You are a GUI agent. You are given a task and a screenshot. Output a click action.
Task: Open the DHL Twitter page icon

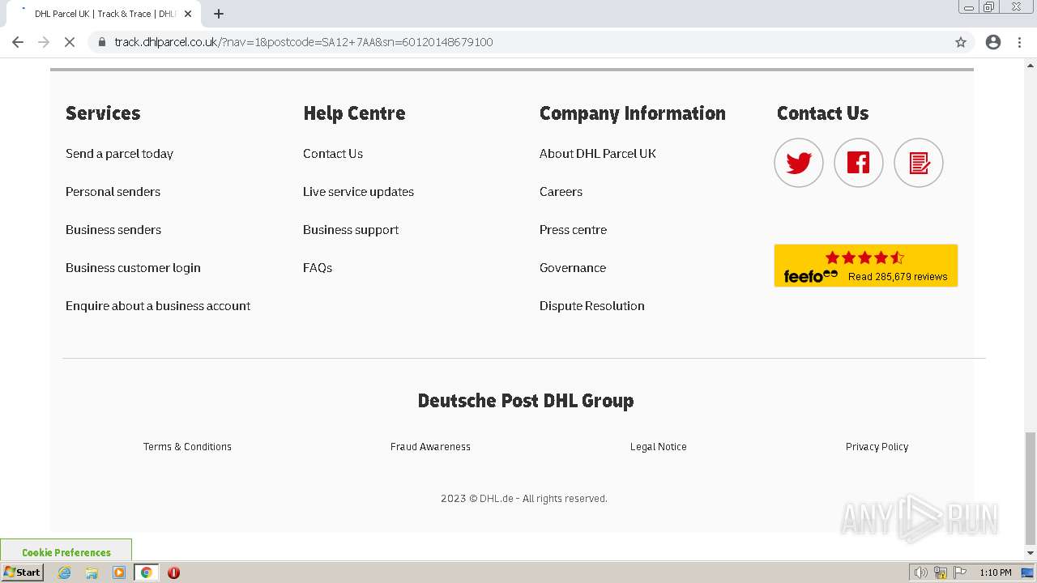pyautogui.click(x=799, y=163)
